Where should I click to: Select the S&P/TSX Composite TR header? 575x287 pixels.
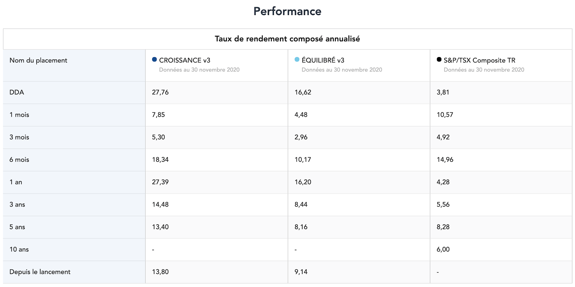pyautogui.click(x=479, y=60)
